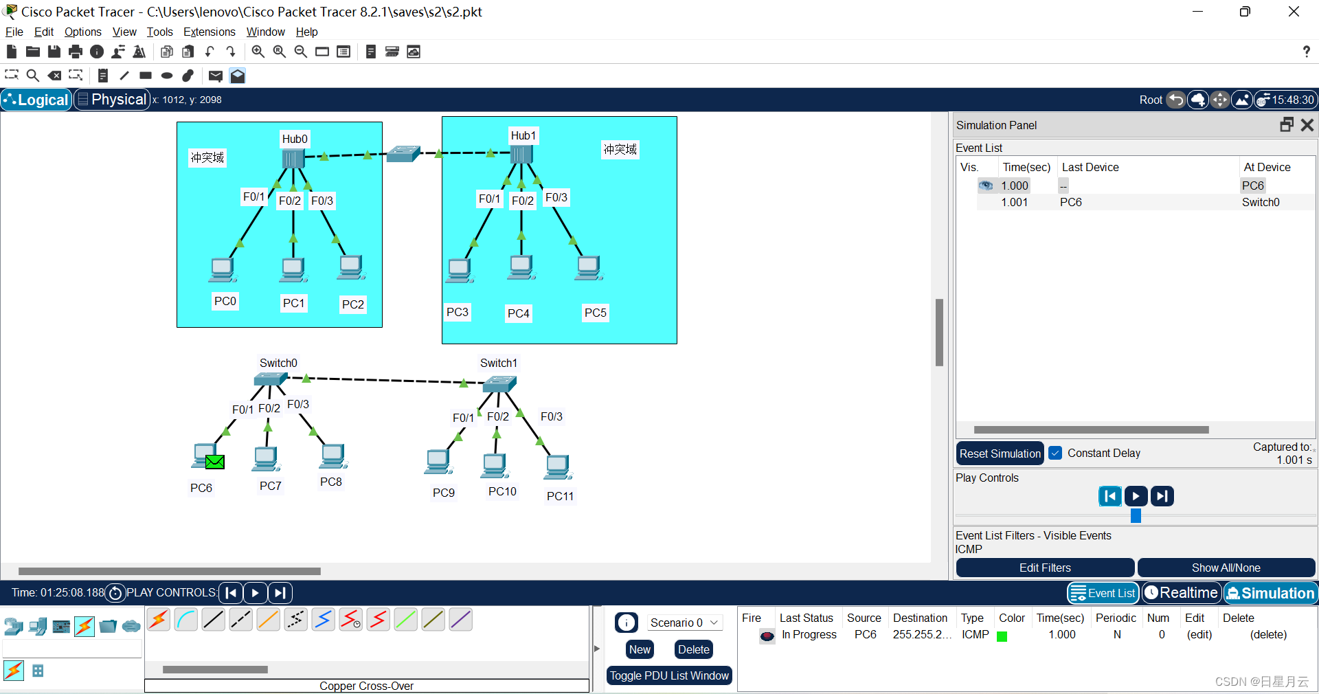Click Reset Simulation button

click(1000, 454)
